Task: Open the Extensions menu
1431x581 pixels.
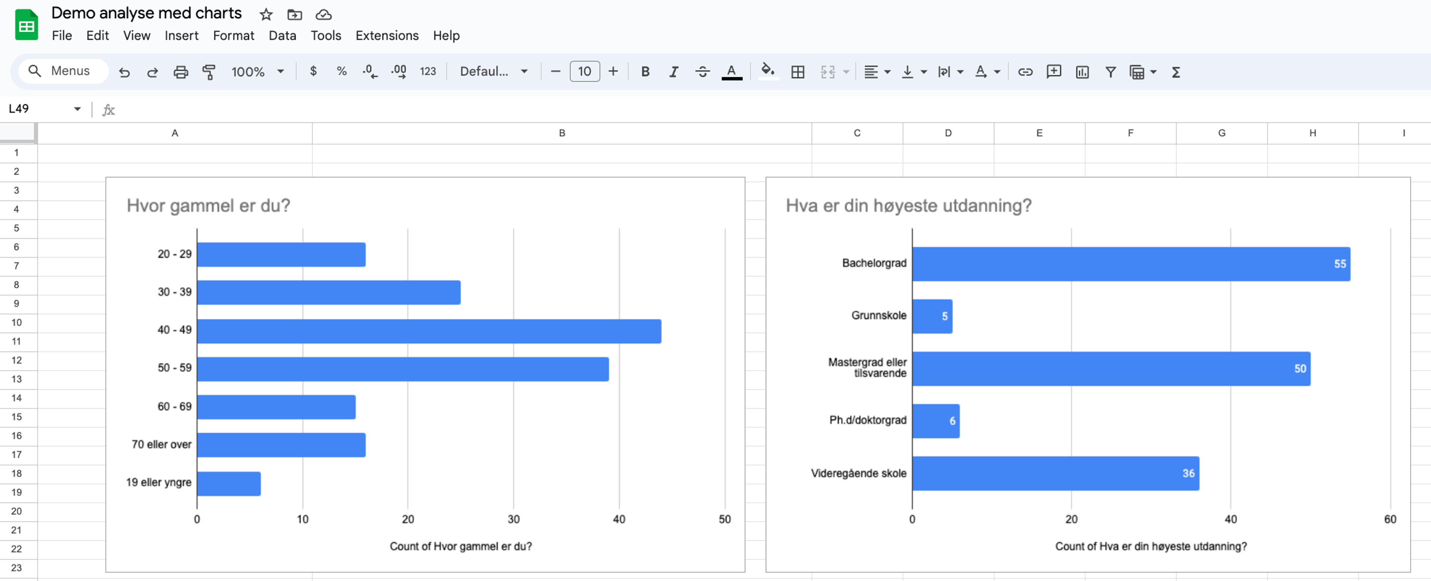Action: [x=387, y=35]
